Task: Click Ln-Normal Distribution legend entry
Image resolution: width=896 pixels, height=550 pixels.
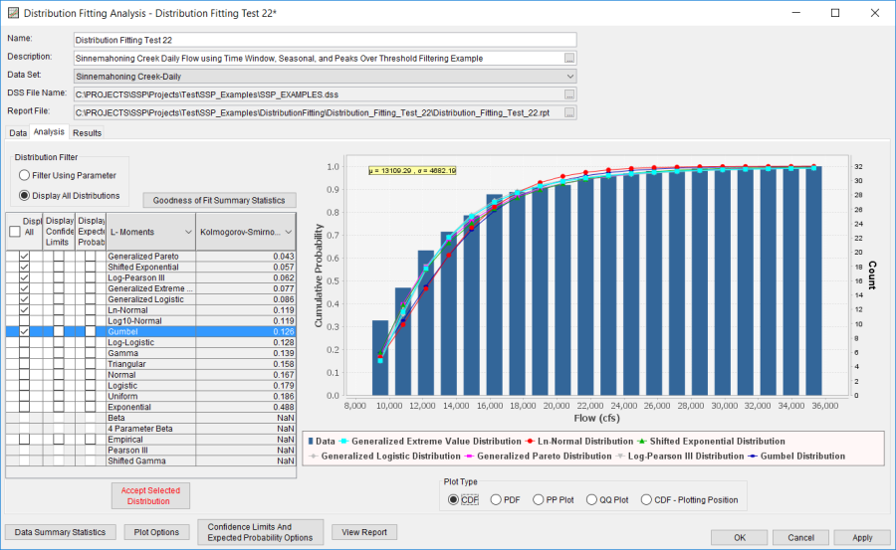Action: click(x=580, y=442)
